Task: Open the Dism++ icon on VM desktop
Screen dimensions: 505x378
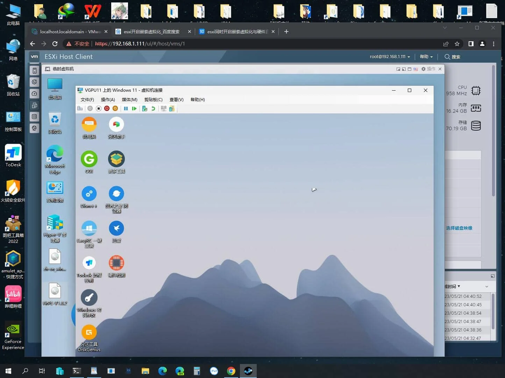Action: pos(89,194)
